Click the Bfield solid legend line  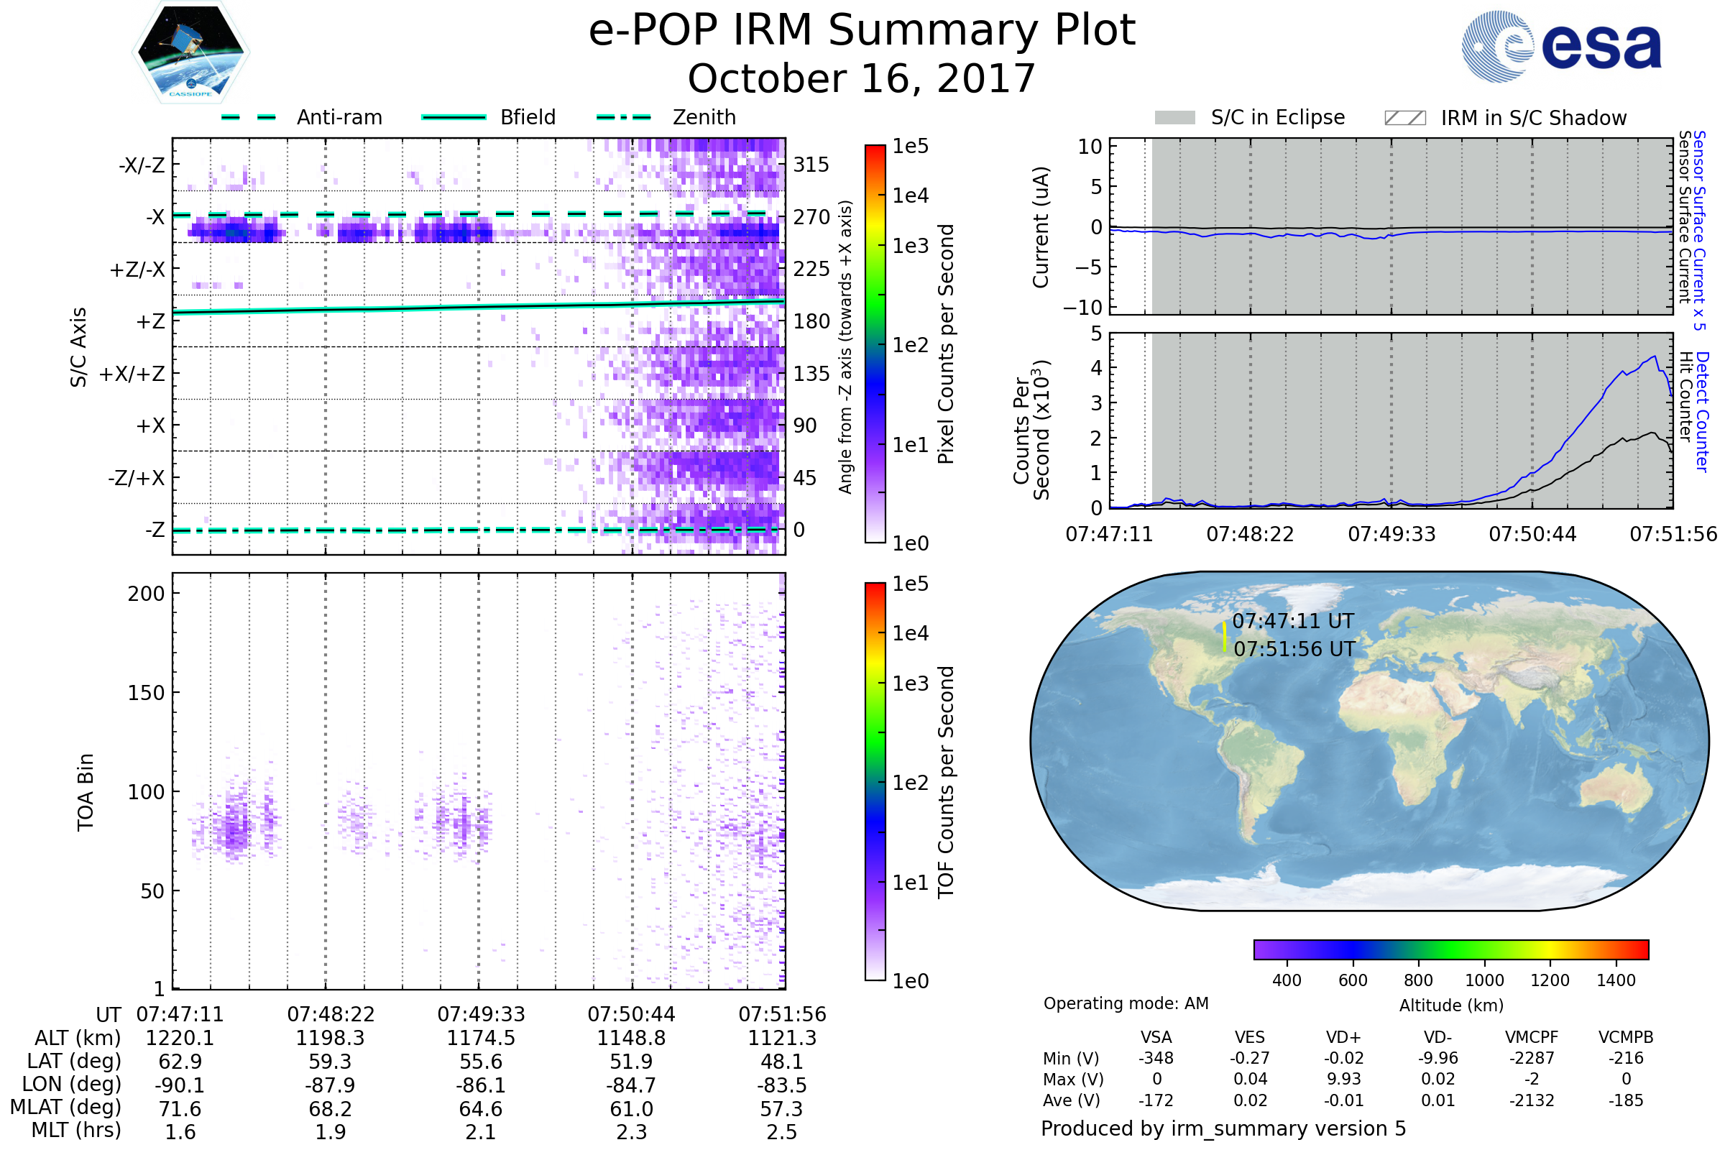click(454, 117)
